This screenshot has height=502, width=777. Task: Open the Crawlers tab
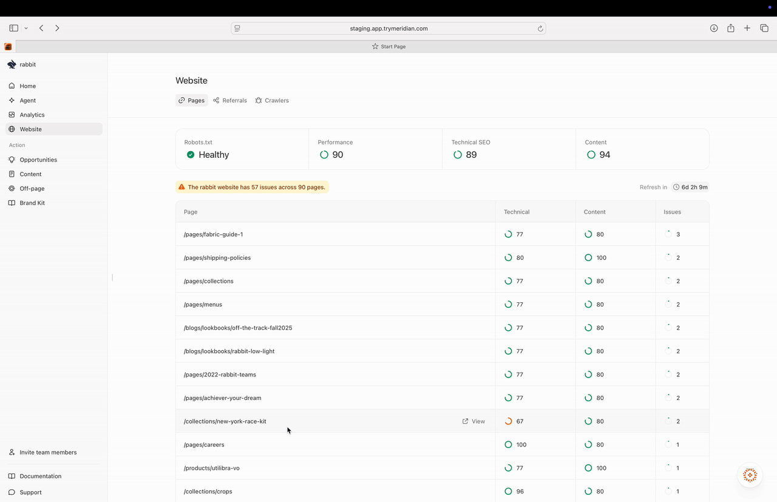click(x=272, y=100)
